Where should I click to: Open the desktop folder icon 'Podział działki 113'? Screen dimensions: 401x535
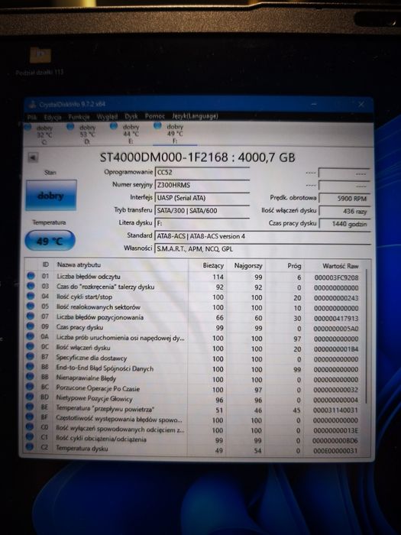click(x=40, y=60)
